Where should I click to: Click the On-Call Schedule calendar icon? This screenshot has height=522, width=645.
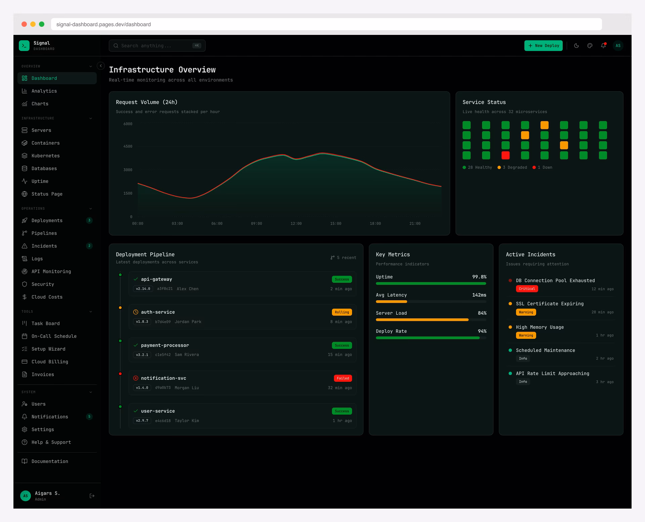pos(25,336)
